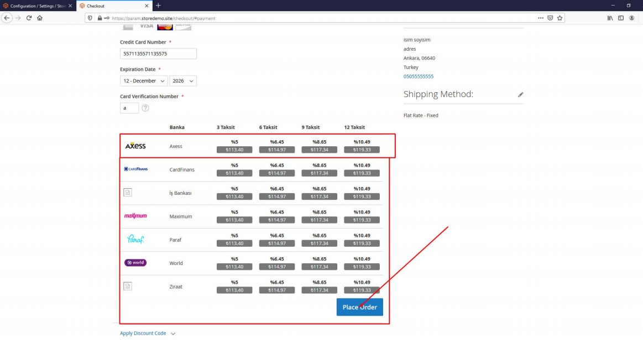Click the "Shipping Method:" heading
The image size is (643, 340).
438,94
